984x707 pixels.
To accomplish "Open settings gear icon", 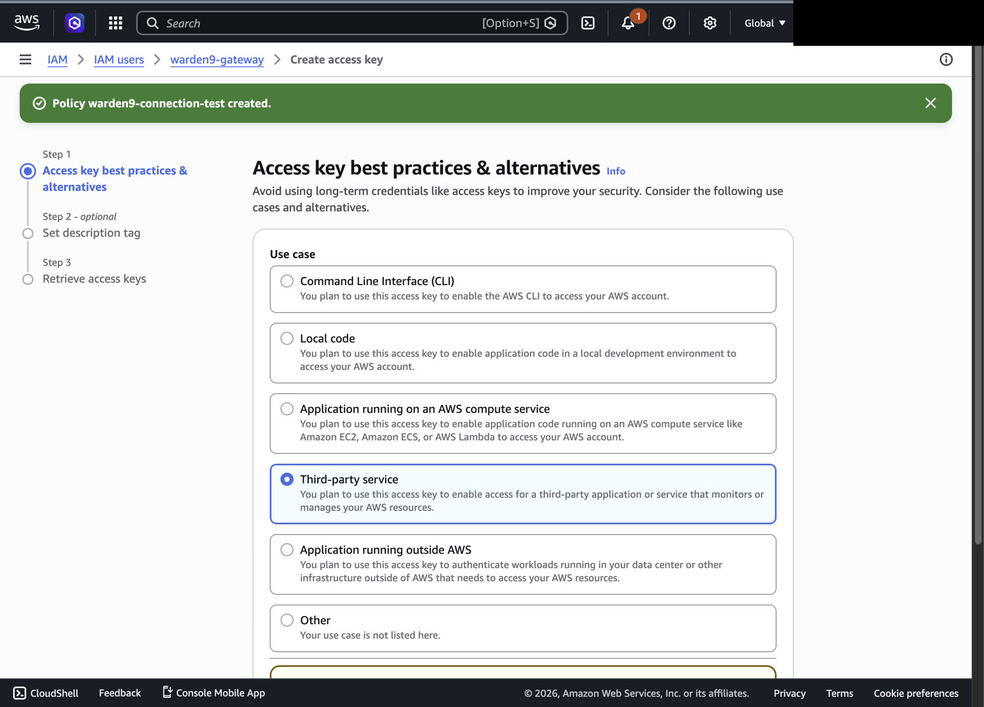I will pos(710,23).
